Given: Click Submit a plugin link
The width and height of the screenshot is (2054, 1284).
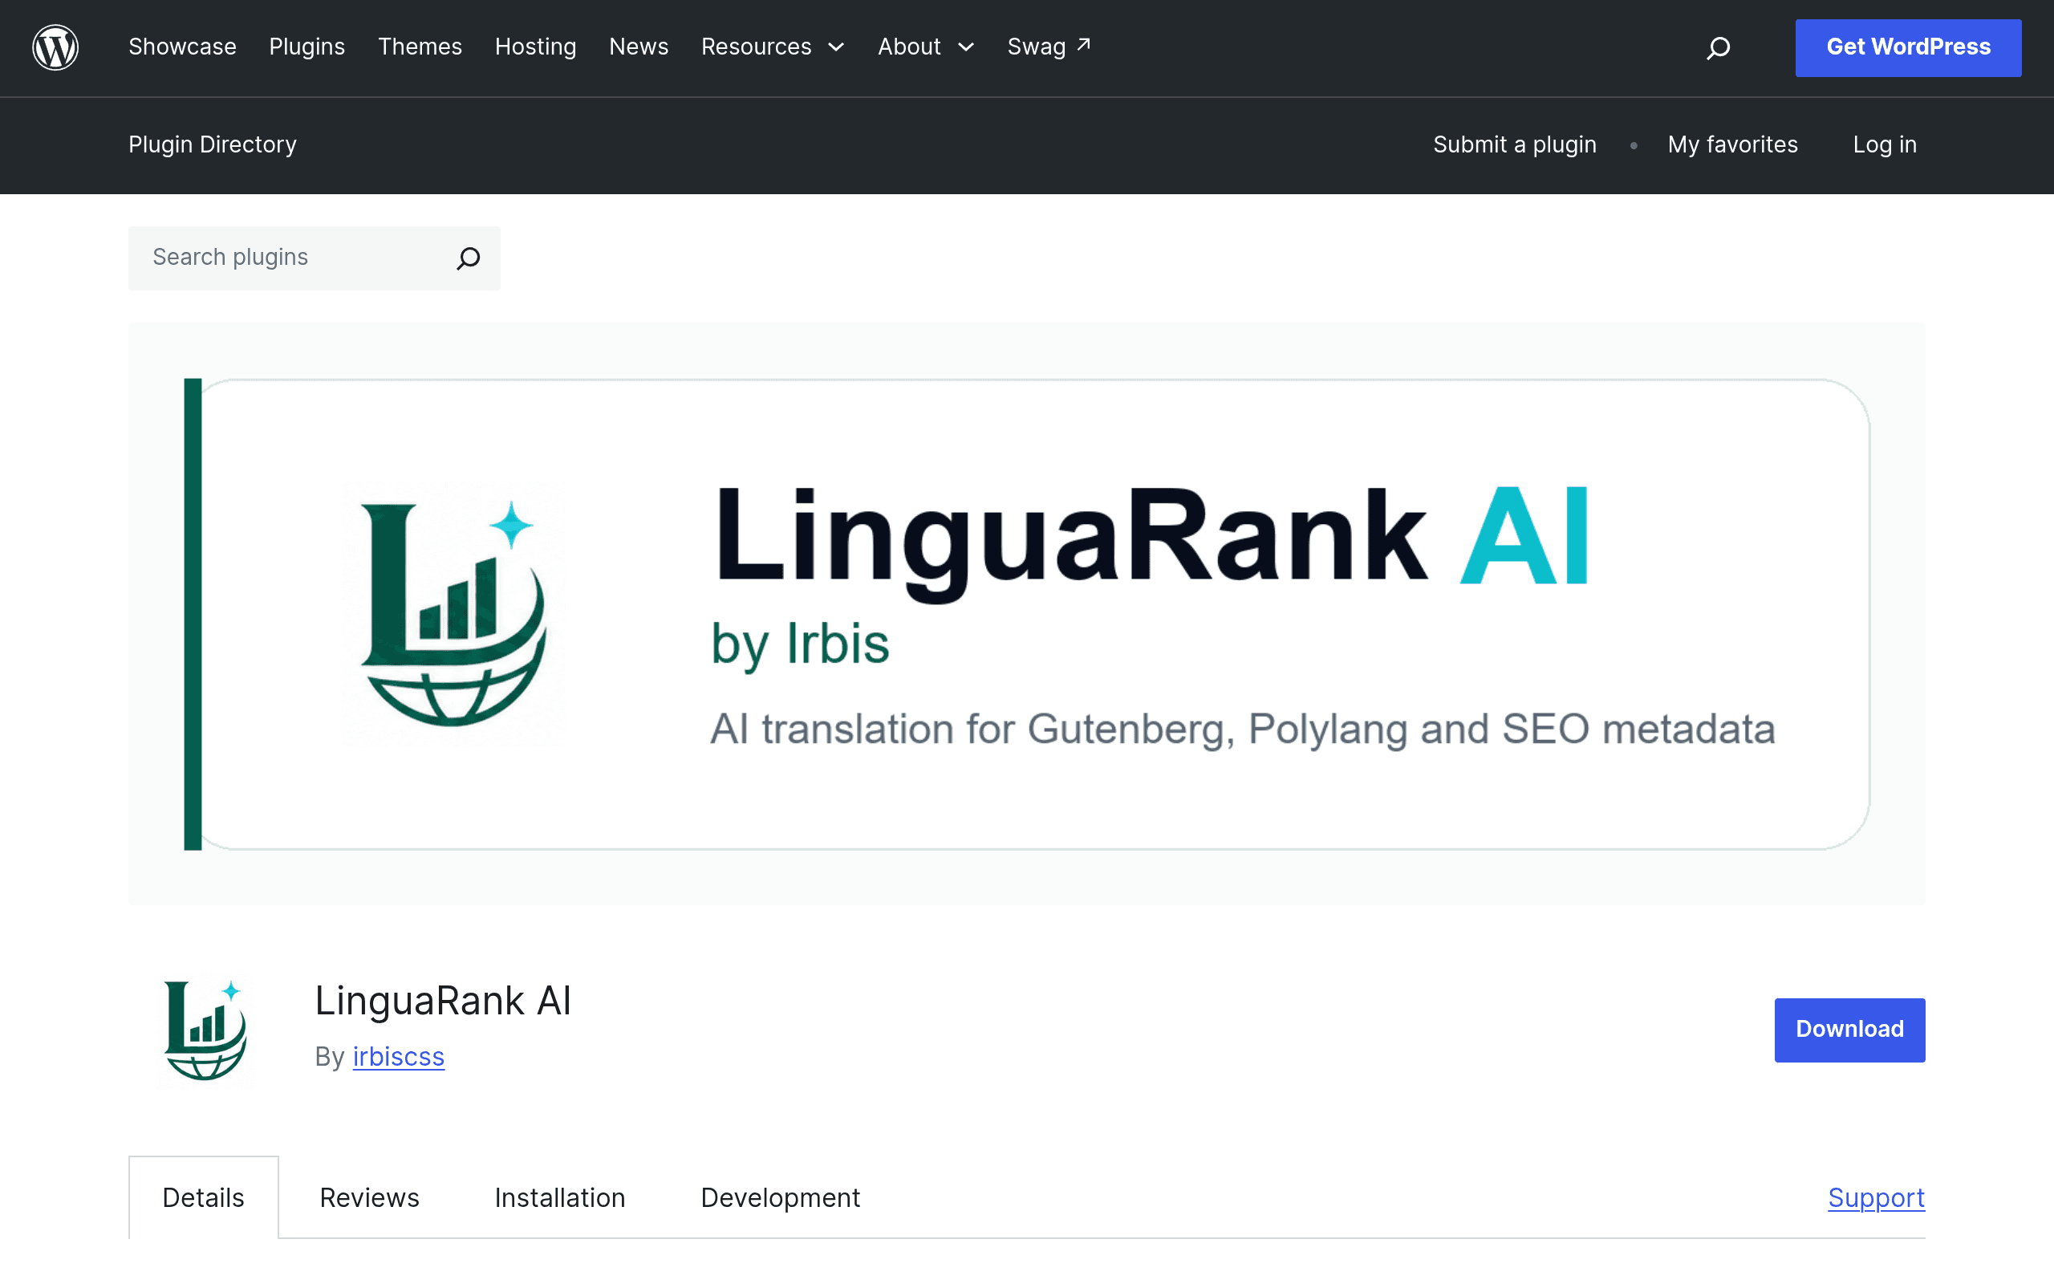Looking at the screenshot, I should (1515, 144).
